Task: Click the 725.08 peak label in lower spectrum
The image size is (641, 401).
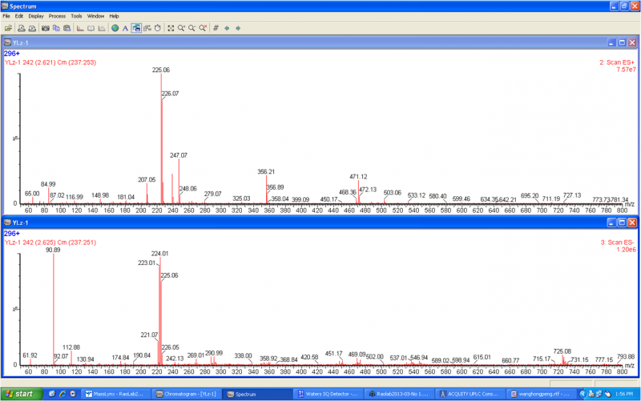Action: click(562, 351)
